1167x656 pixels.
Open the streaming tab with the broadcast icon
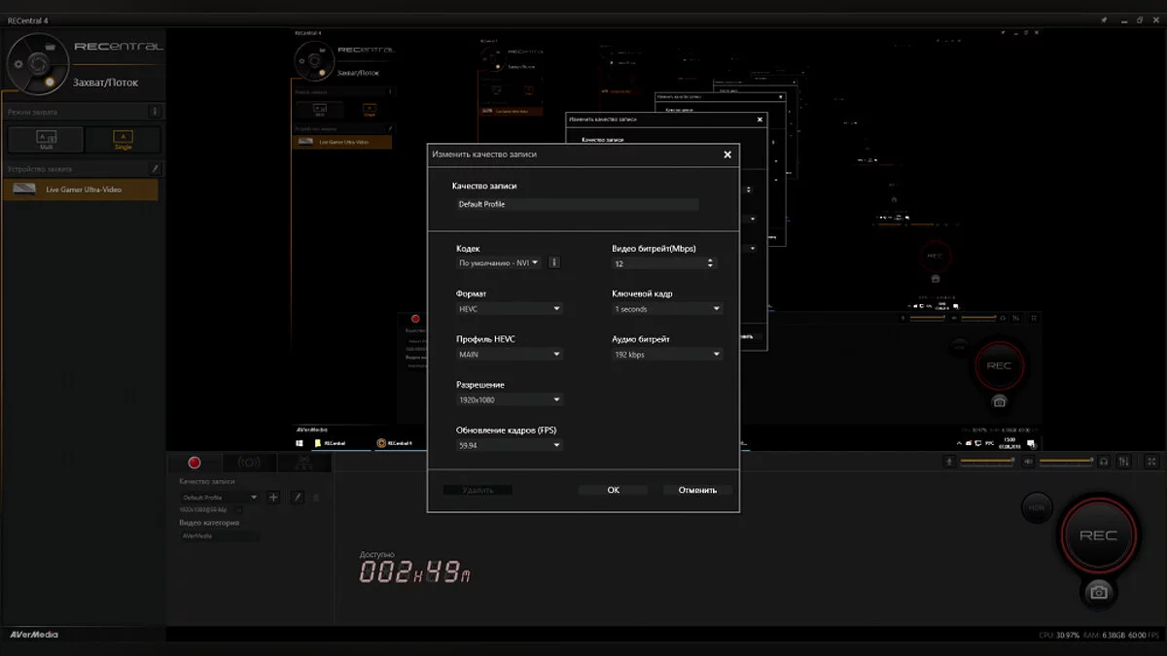[x=249, y=463]
